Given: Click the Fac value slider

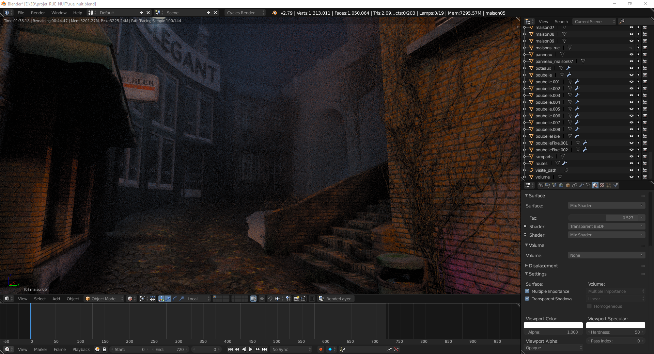Looking at the screenshot, I should [606, 218].
